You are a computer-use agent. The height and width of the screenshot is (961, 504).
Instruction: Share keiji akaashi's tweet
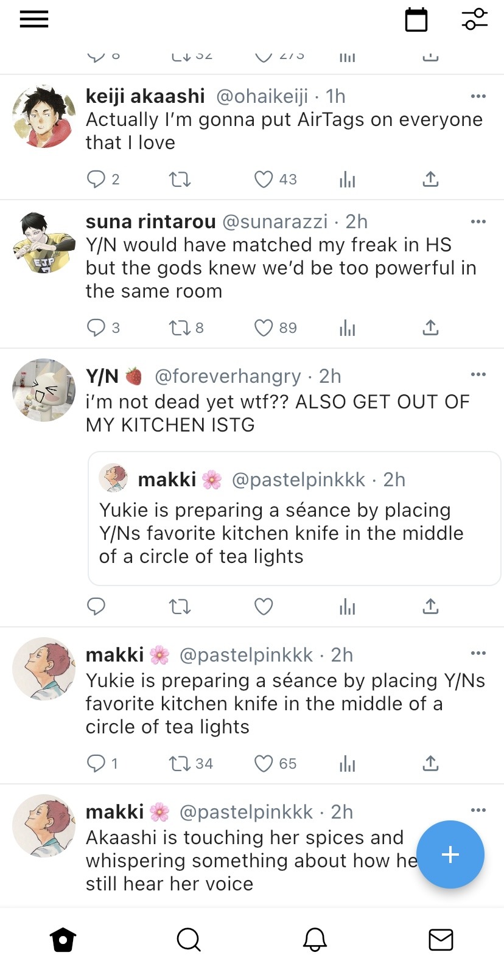[x=430, y=180]
